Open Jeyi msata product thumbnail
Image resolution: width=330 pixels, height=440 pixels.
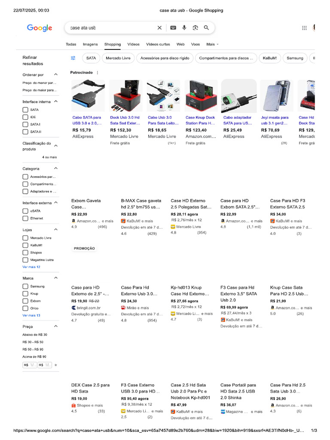[277, 96]
